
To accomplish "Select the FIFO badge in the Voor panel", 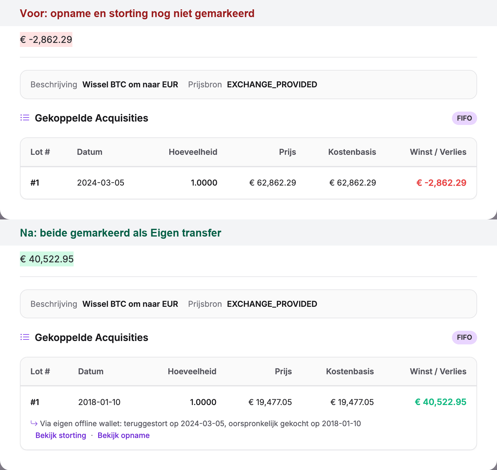I will click(x=464, y=118).
